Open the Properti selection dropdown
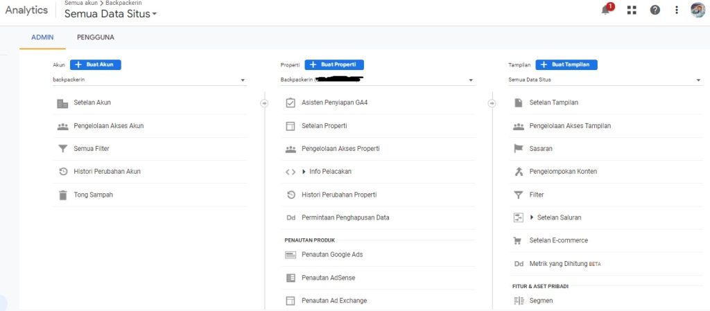Viewport: 710px width, 311px height. point(376,80)
